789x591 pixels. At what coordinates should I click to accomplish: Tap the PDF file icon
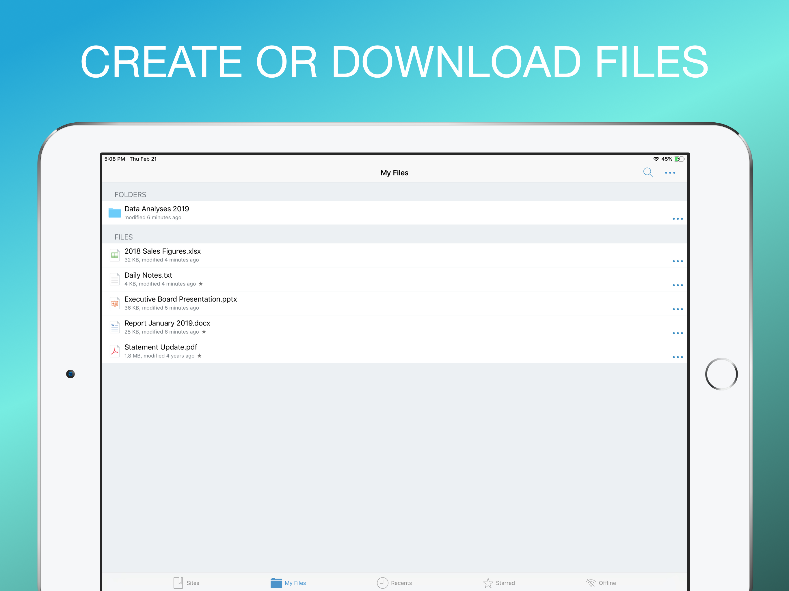(x=114, y=351)
